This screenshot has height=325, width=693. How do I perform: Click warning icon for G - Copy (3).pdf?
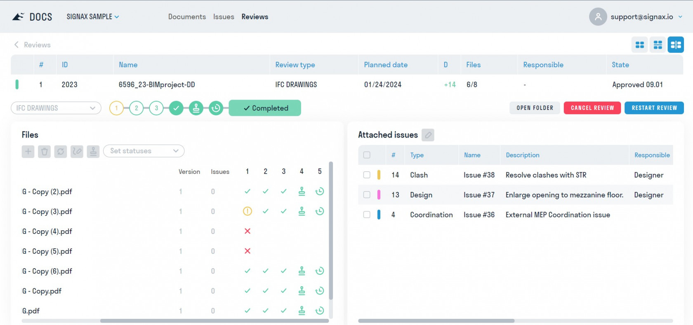(x=247, y=211)
